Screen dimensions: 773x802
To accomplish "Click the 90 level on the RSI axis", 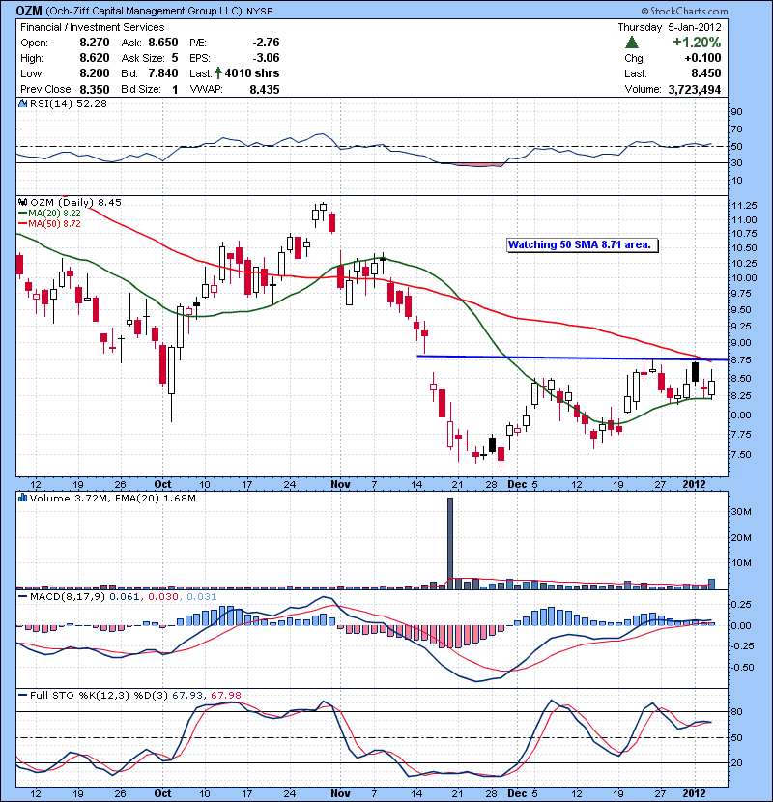I will 737,111.
